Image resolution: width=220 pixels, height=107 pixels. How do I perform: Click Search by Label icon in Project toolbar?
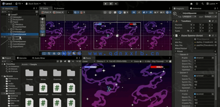pos(65,61)
